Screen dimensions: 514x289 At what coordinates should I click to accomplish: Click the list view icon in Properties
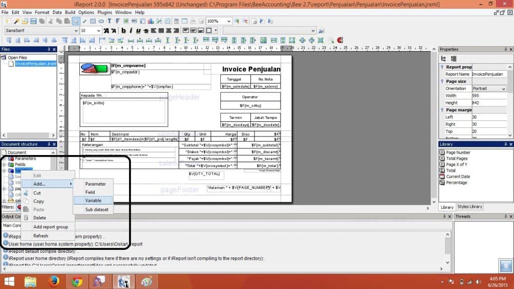tap(454, 59)
